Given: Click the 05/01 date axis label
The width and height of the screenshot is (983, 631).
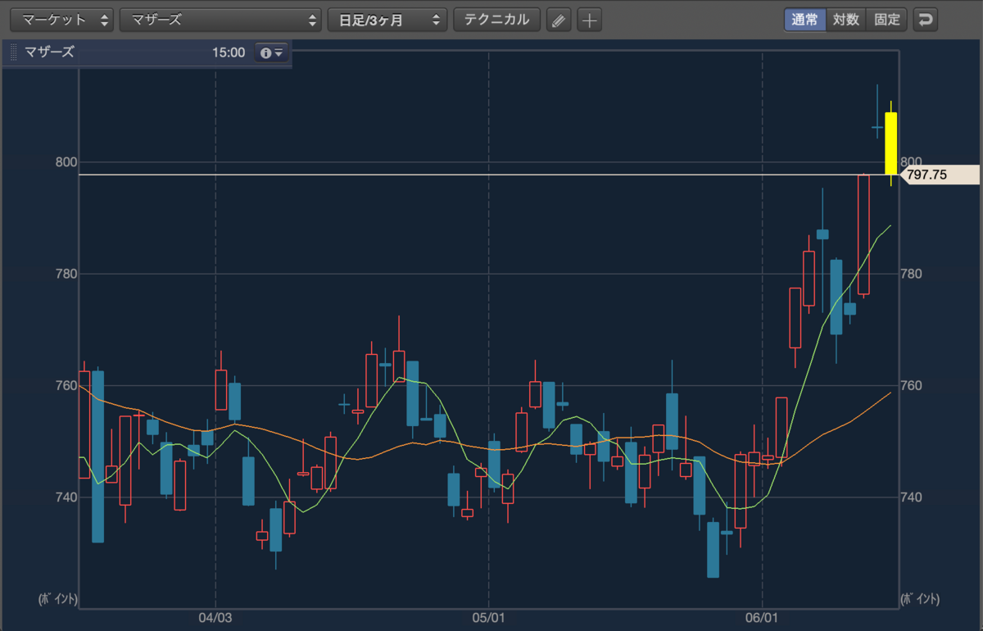Looking at the screenshot, I should (488, 617).
